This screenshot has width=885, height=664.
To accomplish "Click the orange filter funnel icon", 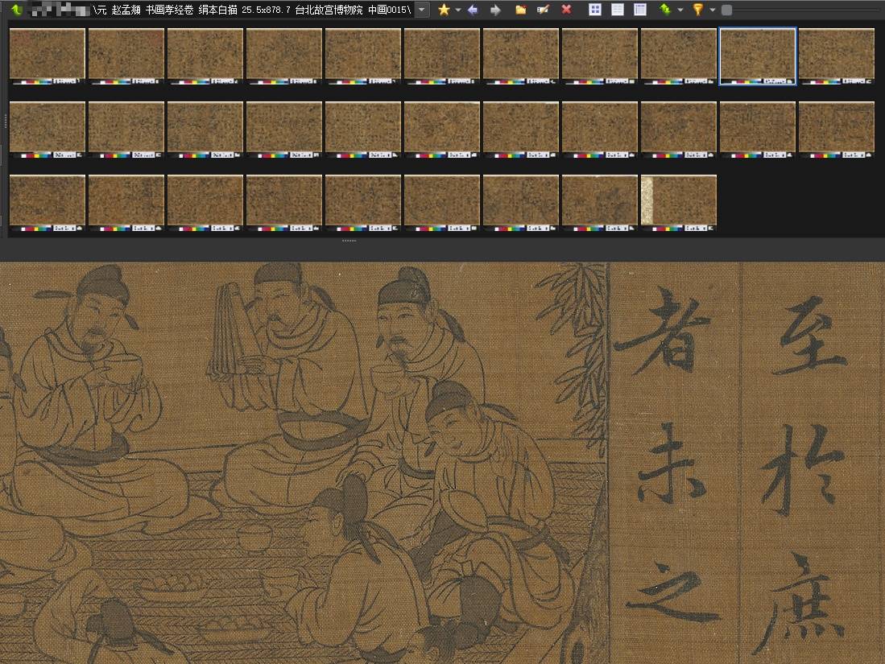I will point(698,10).
